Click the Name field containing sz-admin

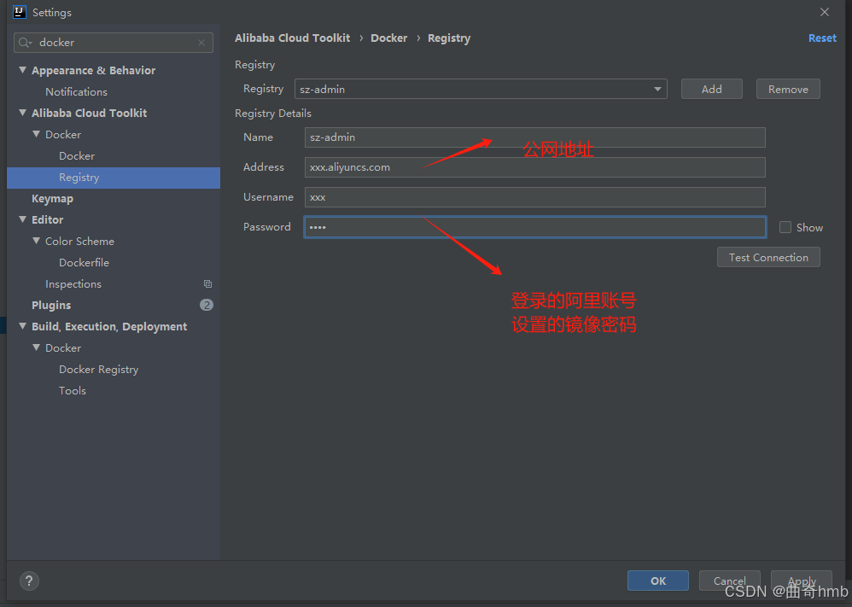(x=534, y=137)
